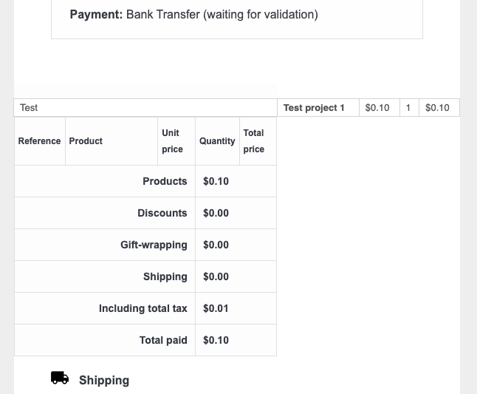This screenshot has height=394, width=477.
Task: Click the Shipping cost $0.00 value
Action: [216, 276]
